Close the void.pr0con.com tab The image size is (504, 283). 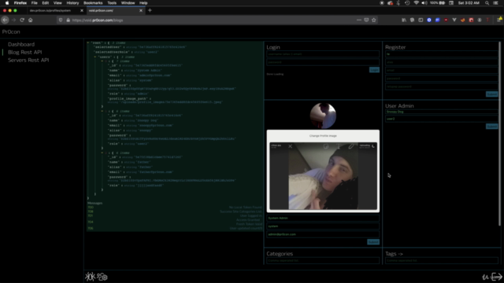[x=141, y=10]
